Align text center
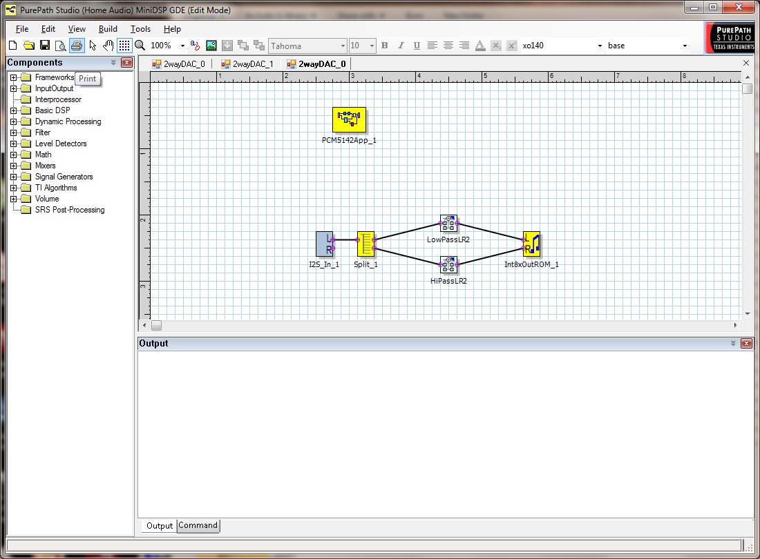760x559 pixels. (448, 46)
